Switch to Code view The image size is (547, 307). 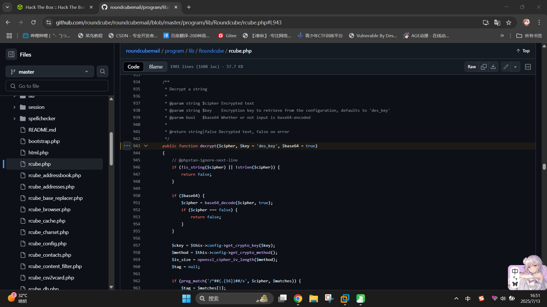(x=133, y=67)
